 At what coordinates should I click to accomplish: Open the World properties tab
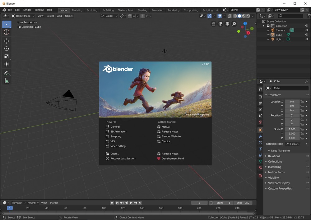click(260, 122)
